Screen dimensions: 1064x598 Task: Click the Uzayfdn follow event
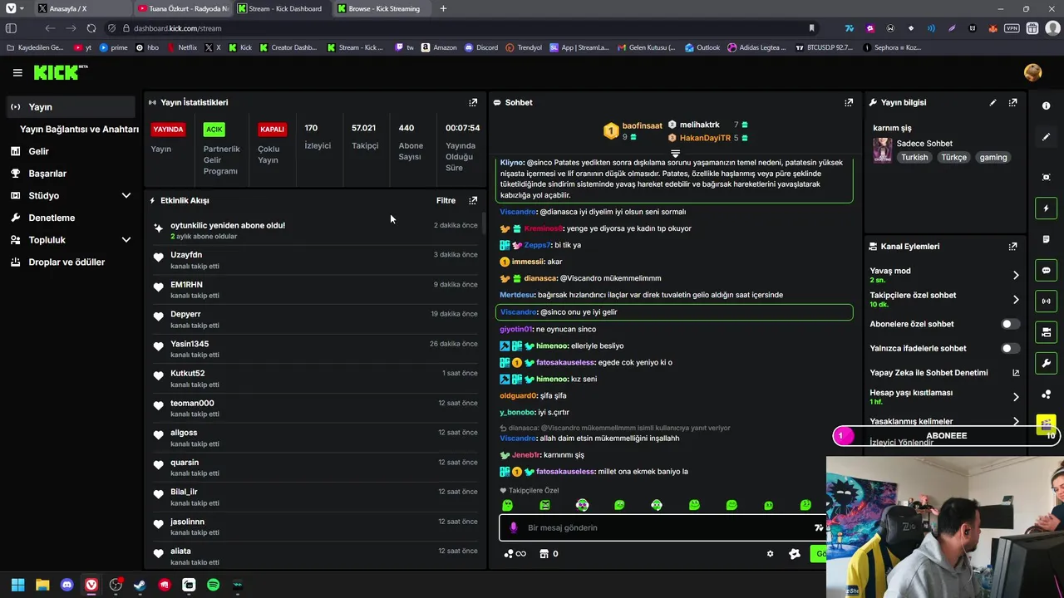[315, 260]
